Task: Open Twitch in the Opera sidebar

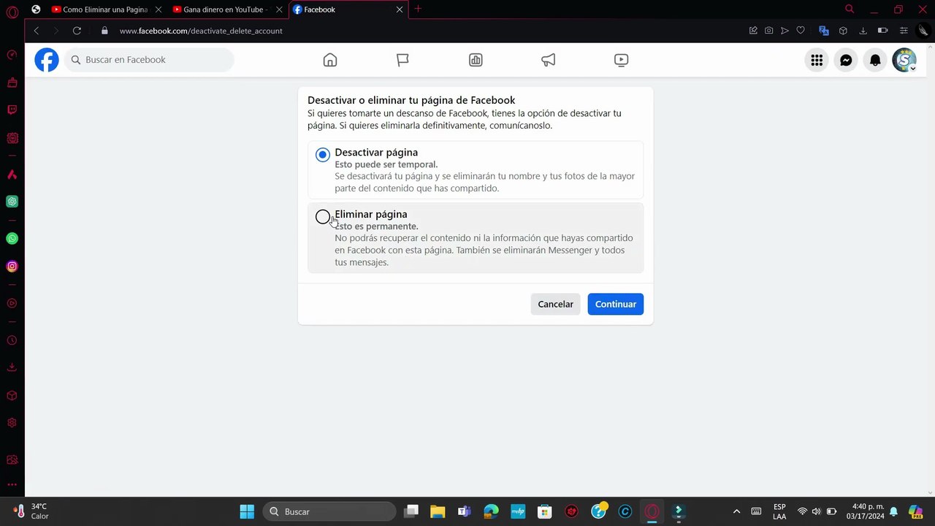Action: (x=12, y=110)
